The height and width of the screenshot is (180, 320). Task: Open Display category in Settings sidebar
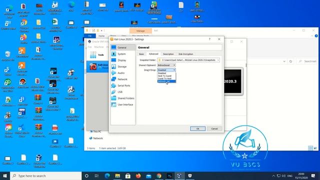[122, 60]
